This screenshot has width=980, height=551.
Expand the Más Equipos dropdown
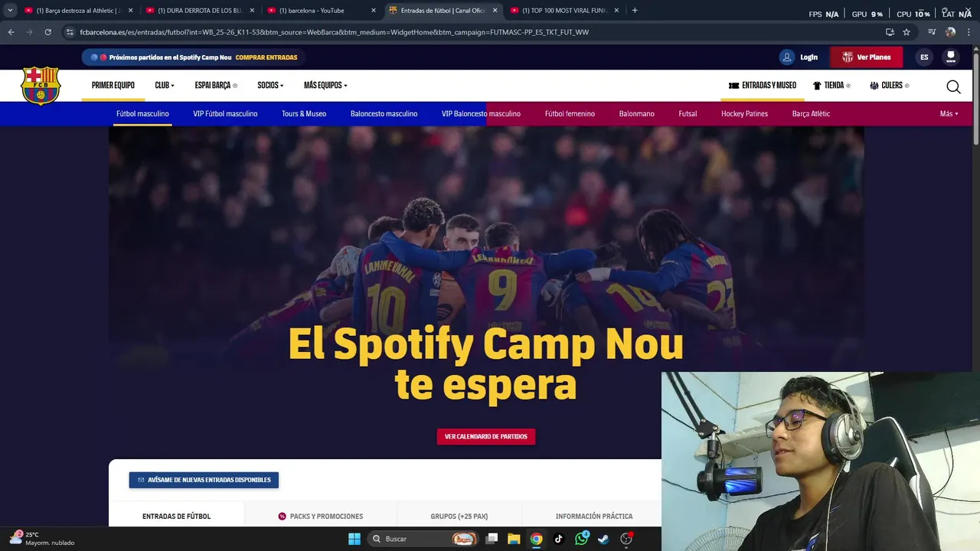click(325, 86)
